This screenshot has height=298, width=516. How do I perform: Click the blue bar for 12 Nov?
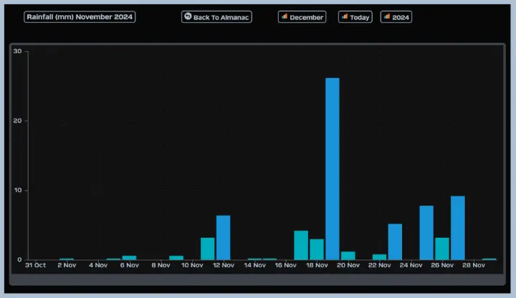point(224,237)
